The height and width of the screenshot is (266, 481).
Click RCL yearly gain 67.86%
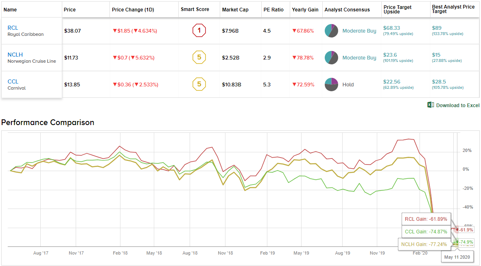point(303,31)
